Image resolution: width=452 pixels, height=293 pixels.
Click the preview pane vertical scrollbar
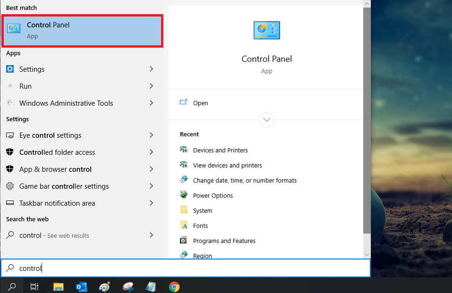[x=367, y=118]
